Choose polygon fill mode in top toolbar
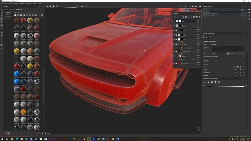The image size is (251, 141). (50, 6)
